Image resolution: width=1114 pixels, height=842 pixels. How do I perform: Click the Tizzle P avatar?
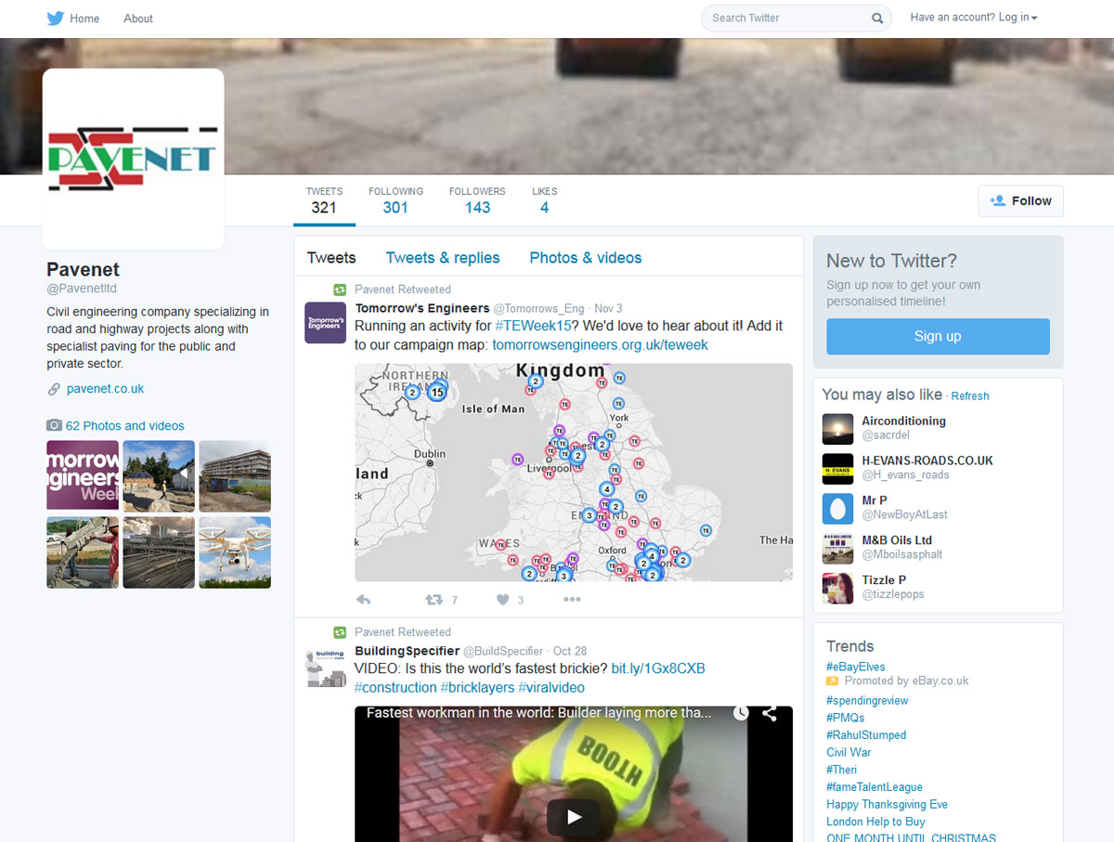click(x=837, y=589)
